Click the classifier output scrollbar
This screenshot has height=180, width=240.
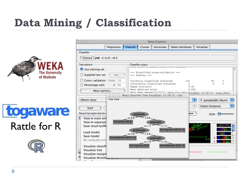coord(234,79)
